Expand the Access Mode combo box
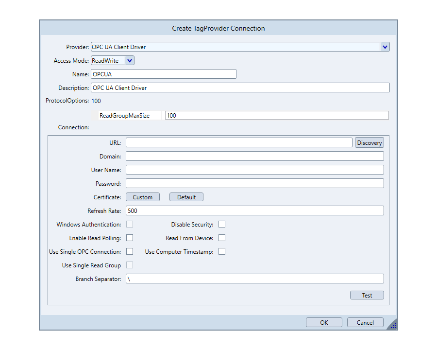The height and width of the screenshot is (350, 437). click(x=129, y=61)
